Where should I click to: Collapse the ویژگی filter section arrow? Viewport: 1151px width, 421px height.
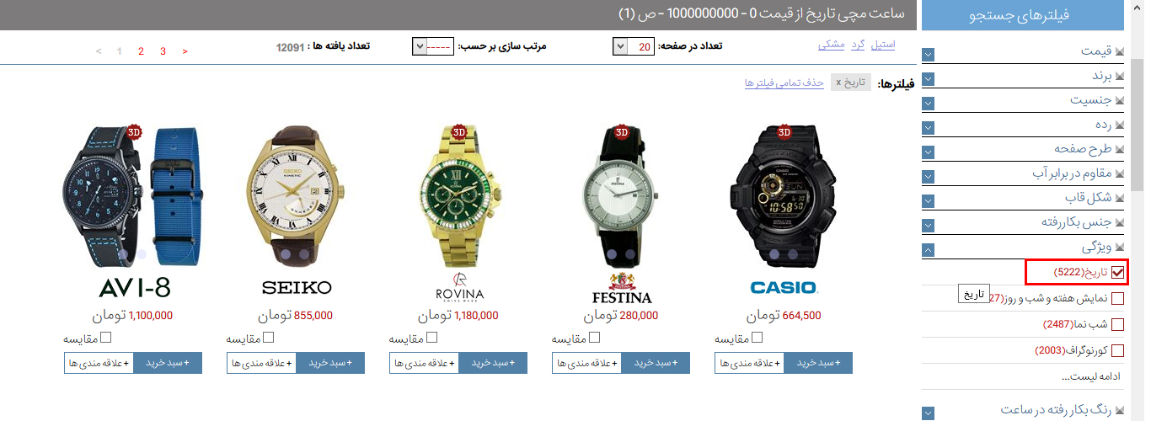tap(928, 250)
